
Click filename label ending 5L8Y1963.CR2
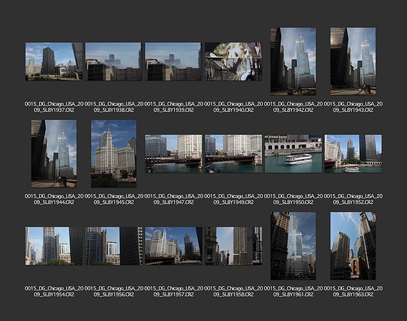click(x=353, y=292)
